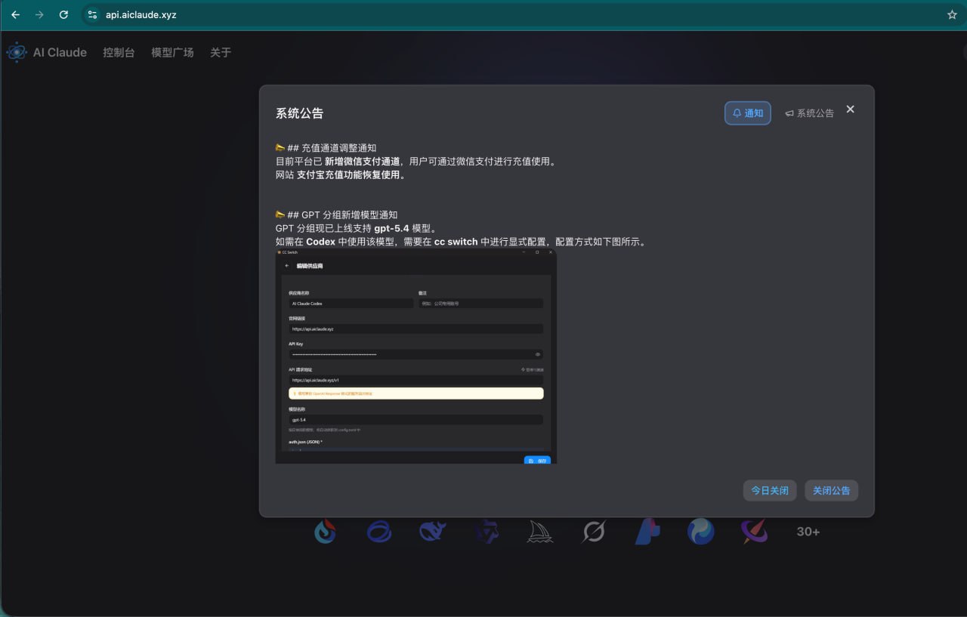Go back with the browser back arrow
This screenshot has width=967, height=617.
click(x=15, y=14)
